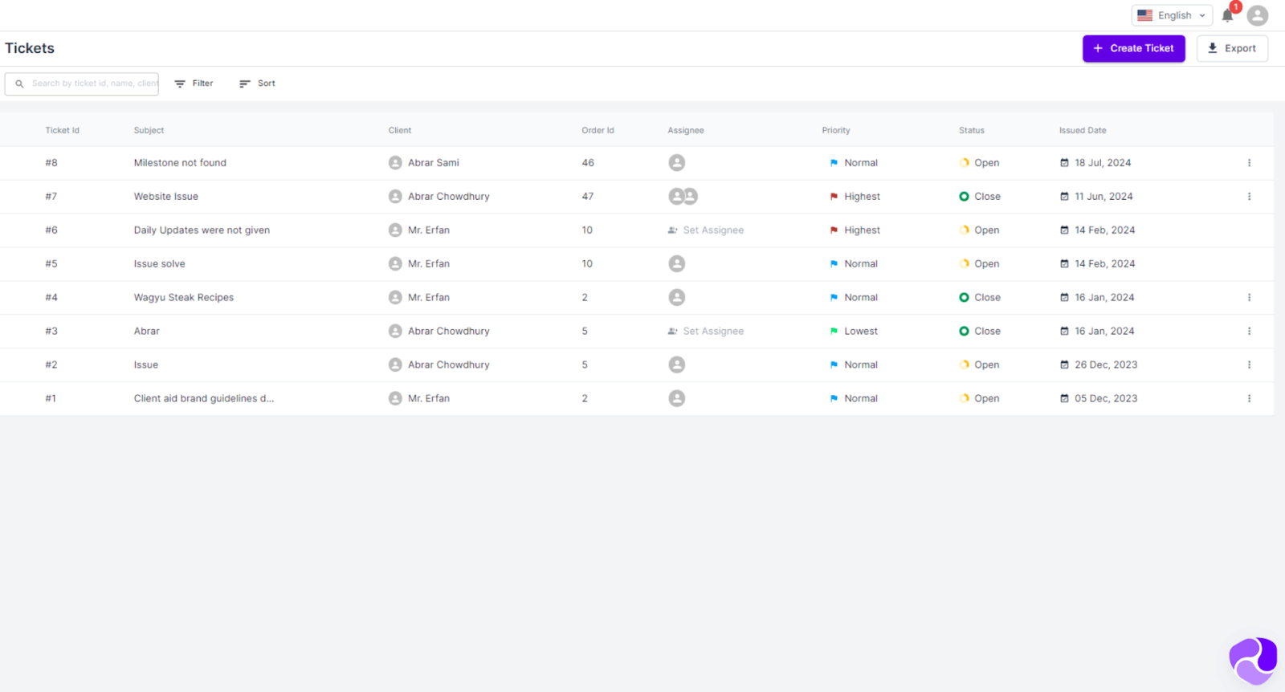1285x692 pixels.
Task: Open the Client aid brand guidelines ticket
Action: (204, 399)
